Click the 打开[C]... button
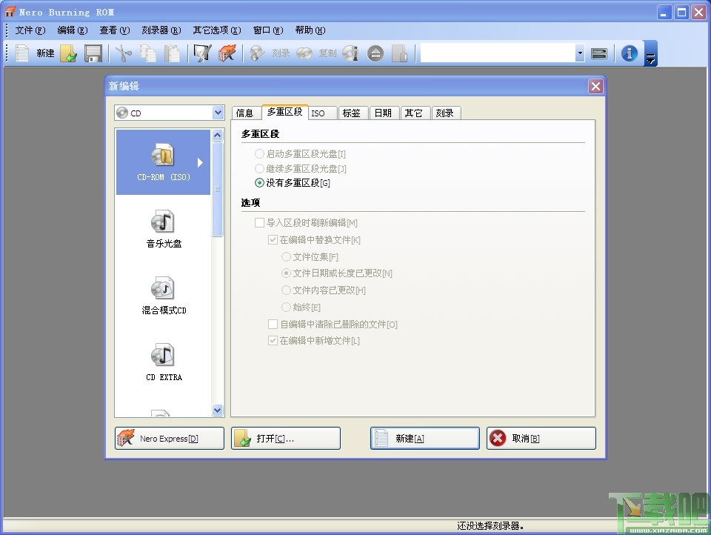 (286, 439)
